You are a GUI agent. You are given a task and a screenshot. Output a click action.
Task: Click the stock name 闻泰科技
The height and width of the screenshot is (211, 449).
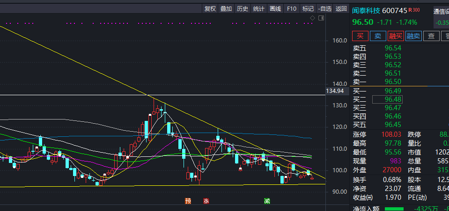click(x=366, y=11)
